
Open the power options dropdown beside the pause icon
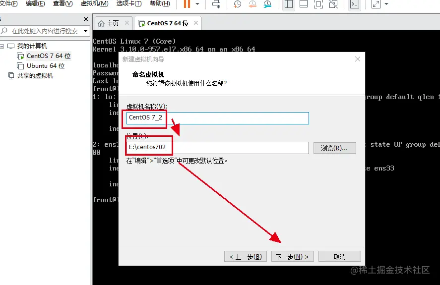197,4
